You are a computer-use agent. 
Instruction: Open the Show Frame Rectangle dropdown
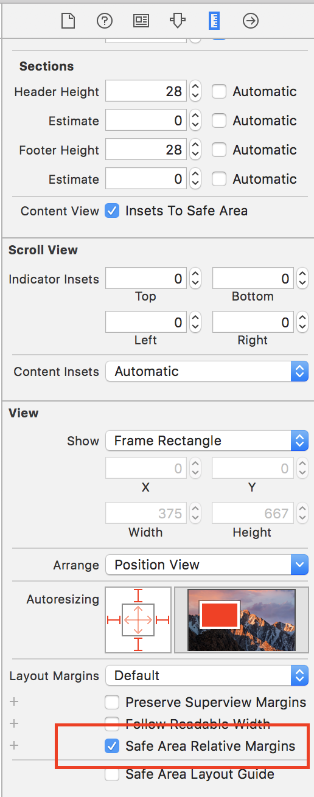(x=207, y=440)
